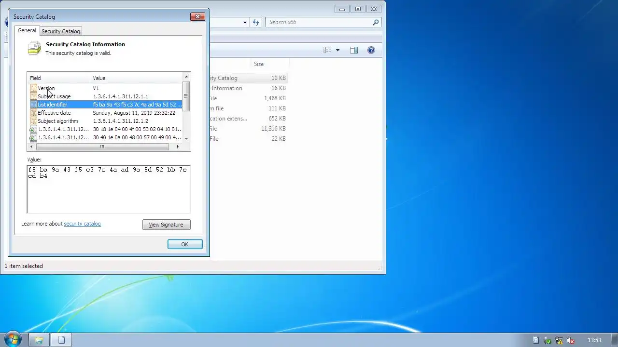Select the Version field icon

click(x=33, y=88)
